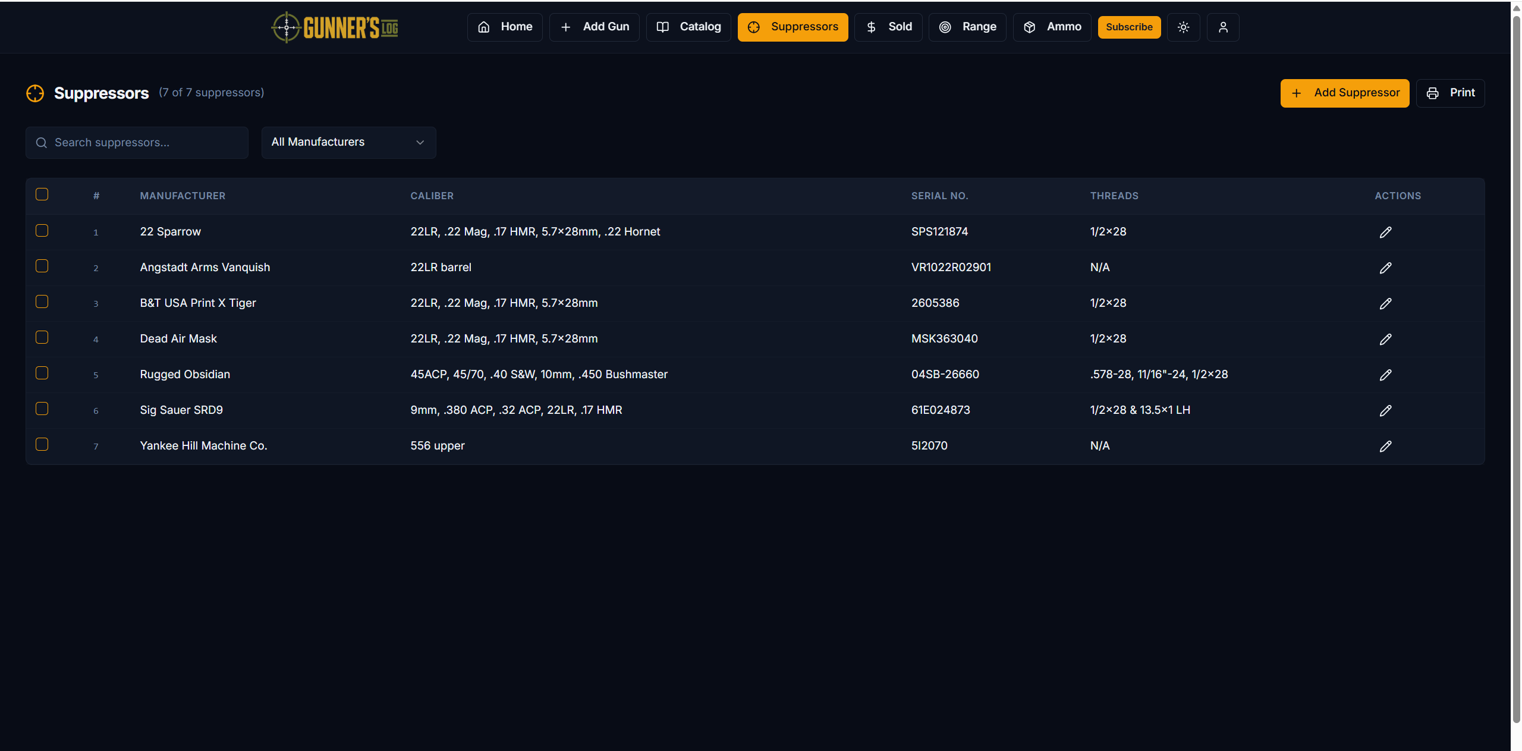Click the Add Suppressor button
The image size is (1522, 751).
pyautogui.click(x=1344, y=93)
